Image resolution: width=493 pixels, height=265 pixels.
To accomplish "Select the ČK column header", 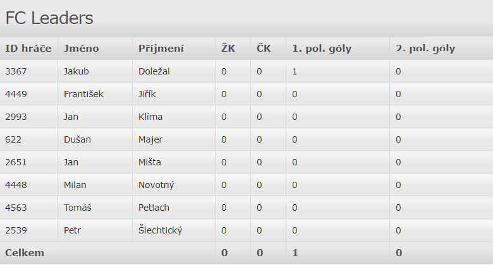I will click(264, 49).
